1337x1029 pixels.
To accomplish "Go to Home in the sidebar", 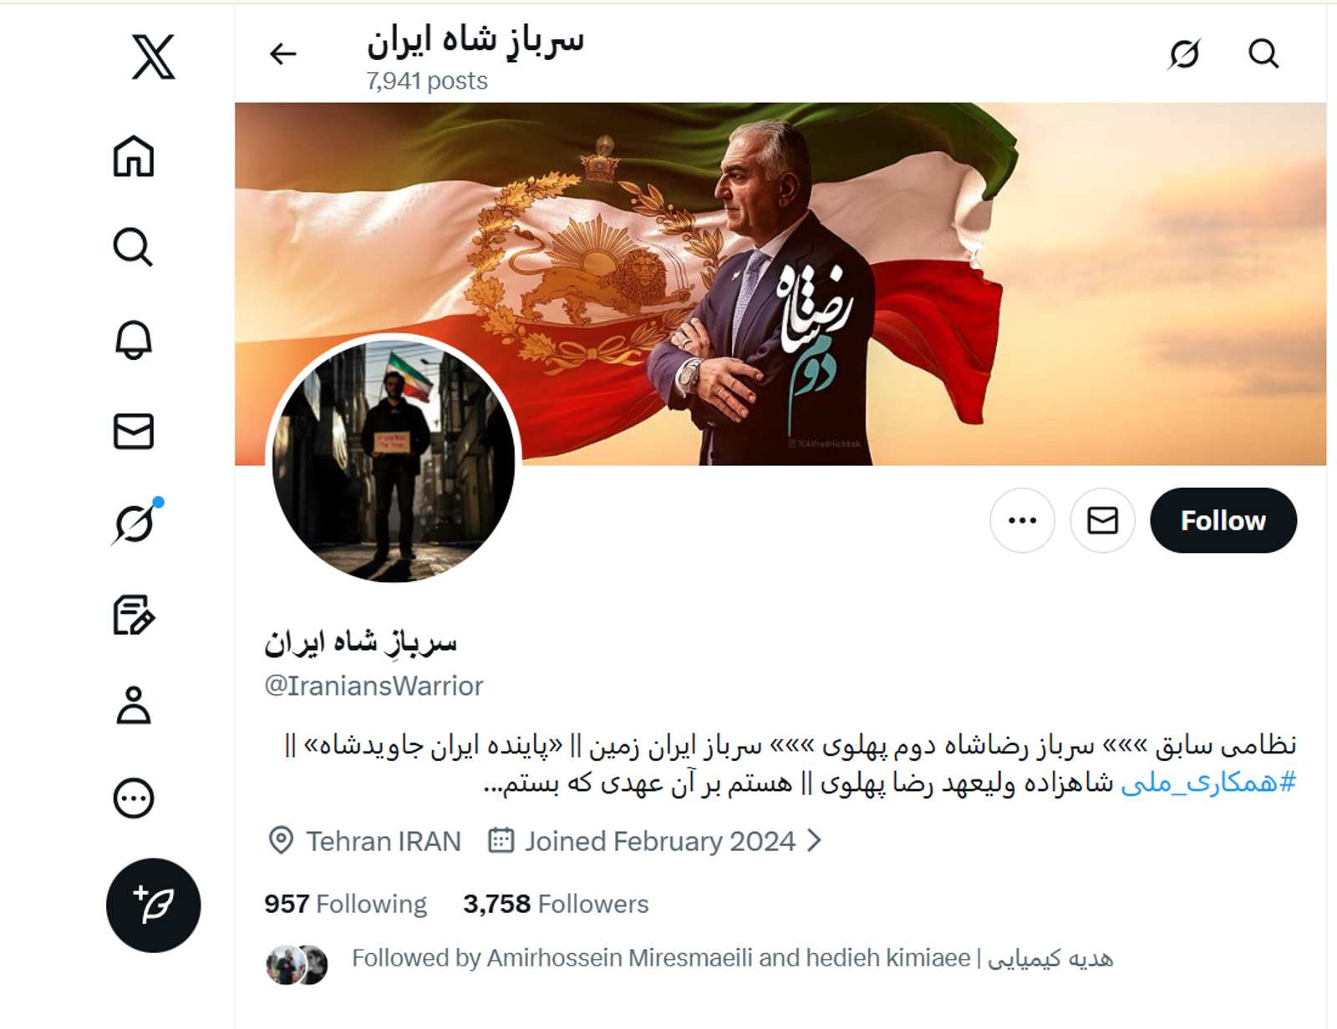I will [134, 156].
